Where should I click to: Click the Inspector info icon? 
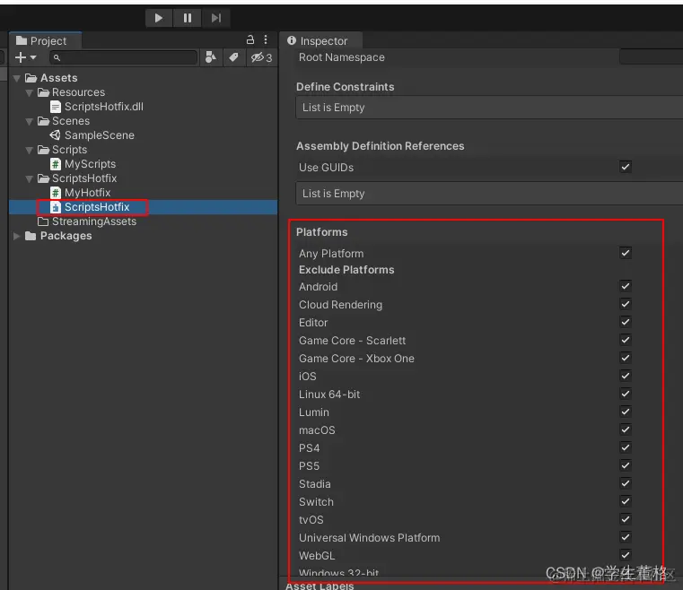292,40
